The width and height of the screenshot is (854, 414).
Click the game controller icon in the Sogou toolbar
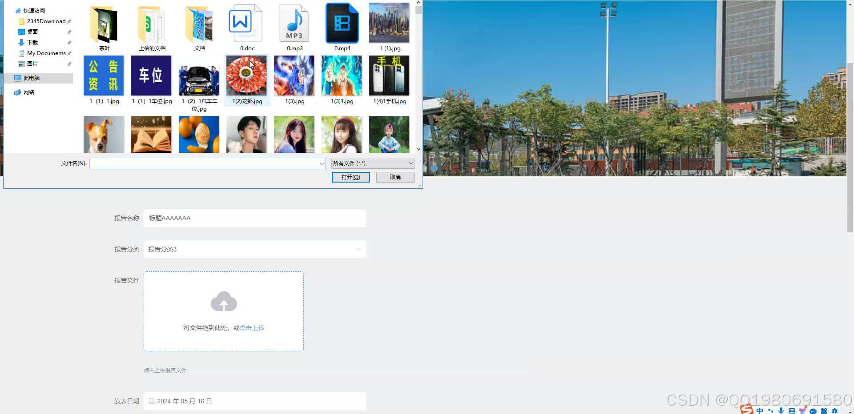coord(813,411)
